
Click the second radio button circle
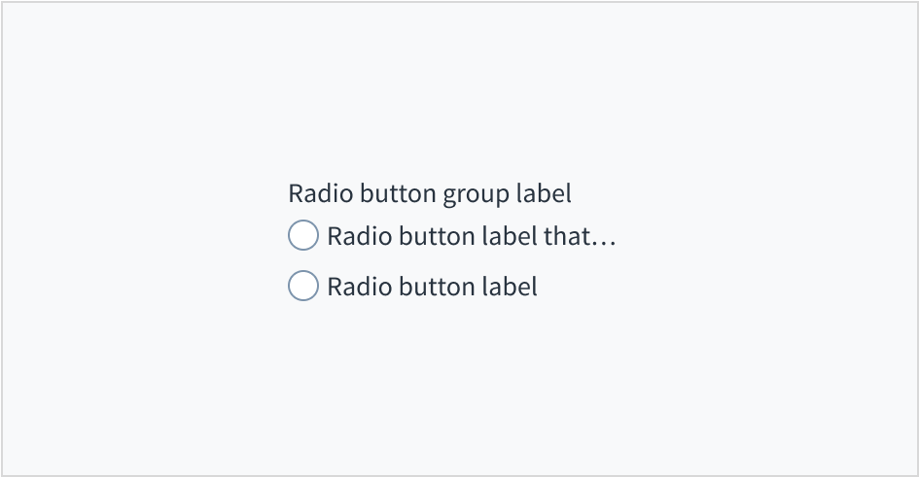(x=303, y=287)
